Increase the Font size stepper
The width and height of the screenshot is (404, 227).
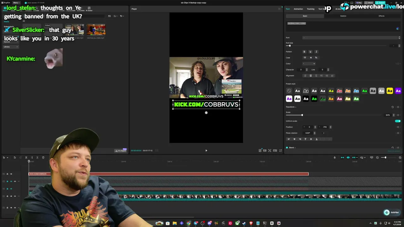(399, 45)
